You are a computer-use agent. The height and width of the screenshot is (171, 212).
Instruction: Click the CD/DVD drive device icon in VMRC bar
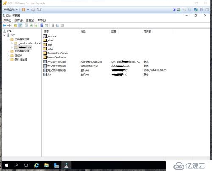pos(184,10)
